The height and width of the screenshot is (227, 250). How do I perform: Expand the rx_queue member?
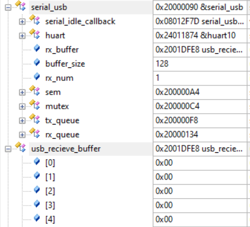(x=22, y=135)
